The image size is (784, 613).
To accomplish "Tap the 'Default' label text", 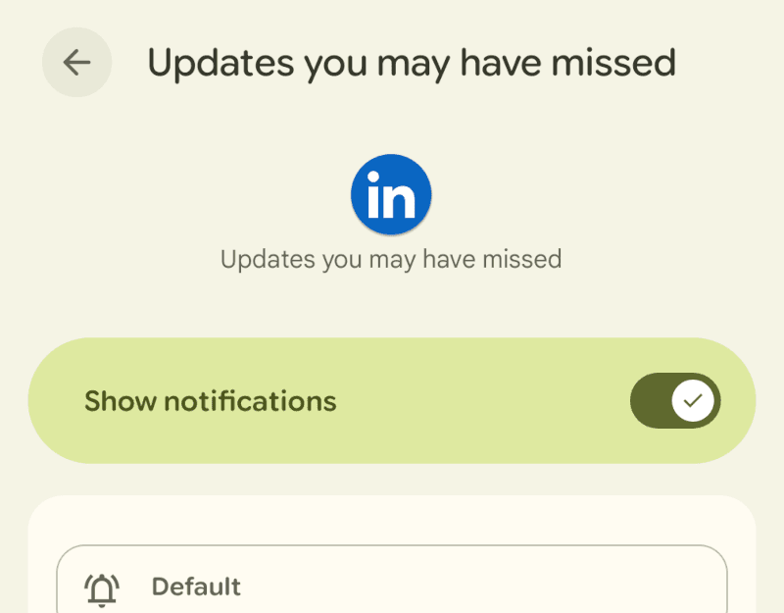I will (x=196, y=587).
